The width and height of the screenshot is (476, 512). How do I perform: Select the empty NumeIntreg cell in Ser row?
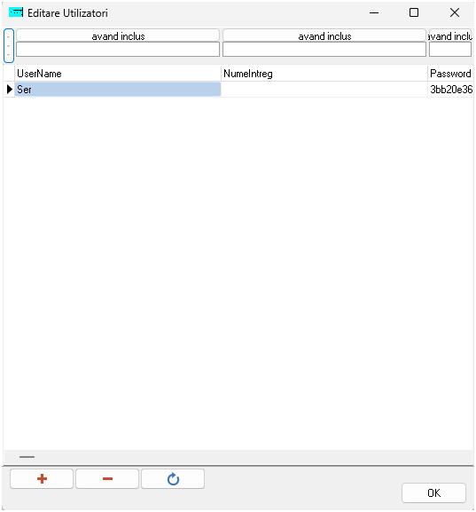[x=324, y=89]
